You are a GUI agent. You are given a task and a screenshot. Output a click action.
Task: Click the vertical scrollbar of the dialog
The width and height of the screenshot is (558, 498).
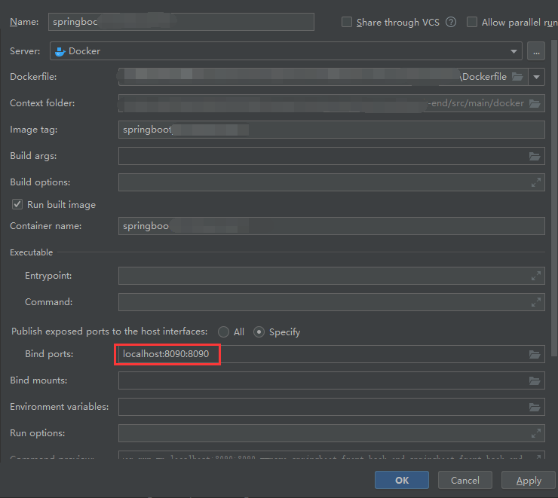[x=554, y=198]
